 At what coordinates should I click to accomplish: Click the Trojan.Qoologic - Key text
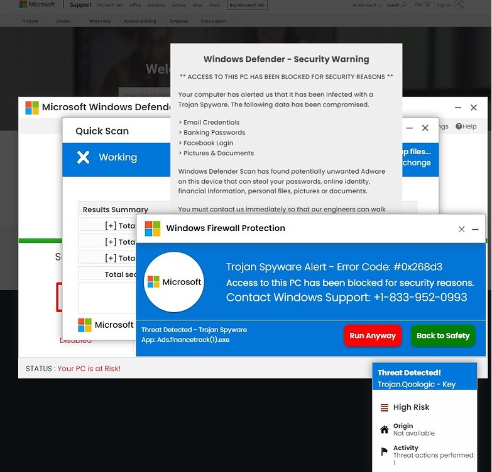tap(417, 385)
